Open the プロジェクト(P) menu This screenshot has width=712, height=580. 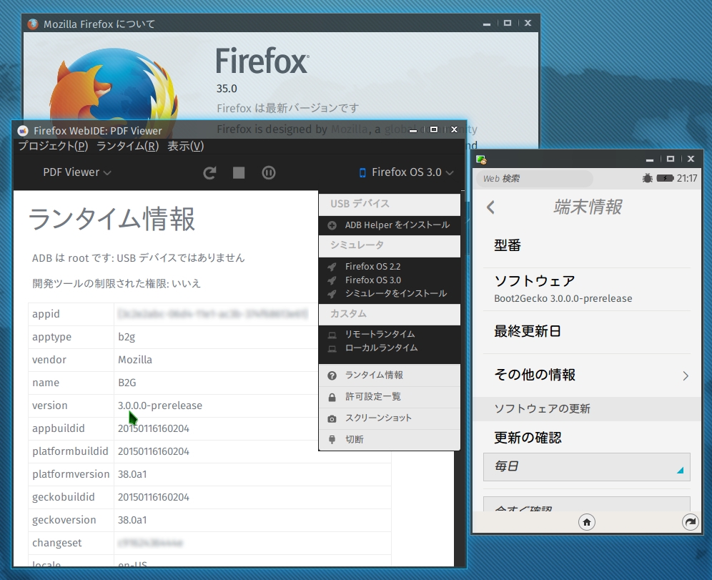53,146
